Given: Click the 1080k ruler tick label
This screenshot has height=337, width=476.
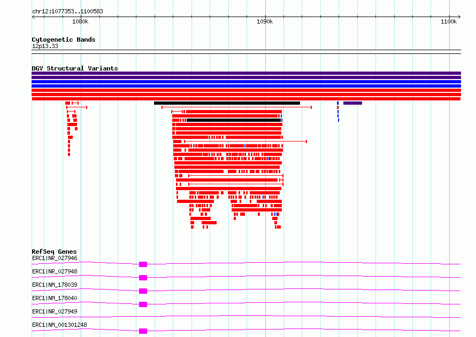Looking at the screenshot, I should pyautogui.click(x=80, y=21).
